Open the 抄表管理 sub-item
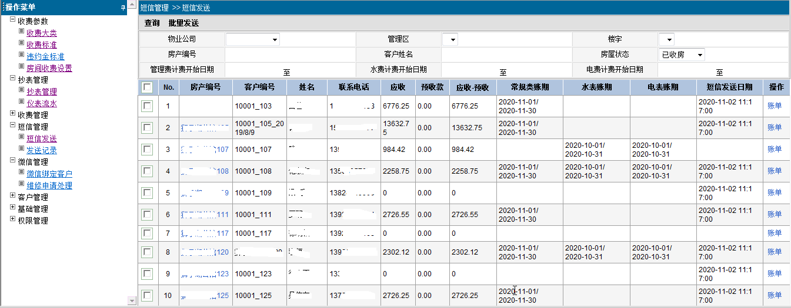The image size is (791, 308). [41, 92]
